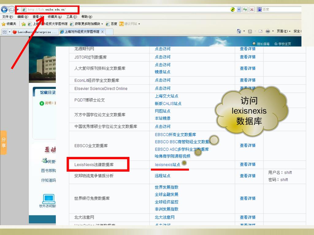Click the 百度 favorites bar shortcut

point(112,24)
